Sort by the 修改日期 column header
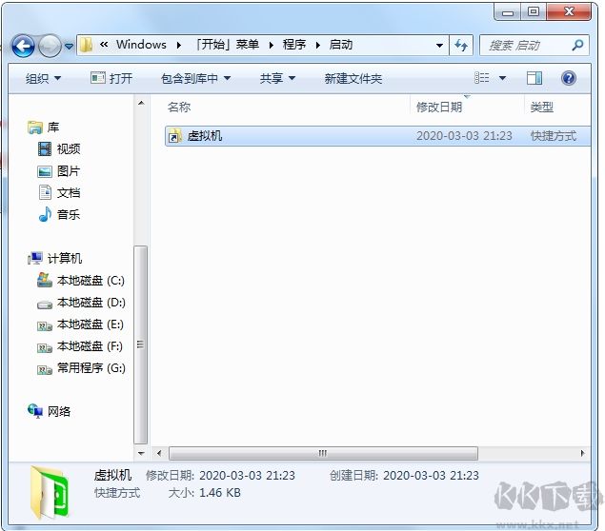This screenshot has width=605, height=531. tap(439, 107)
